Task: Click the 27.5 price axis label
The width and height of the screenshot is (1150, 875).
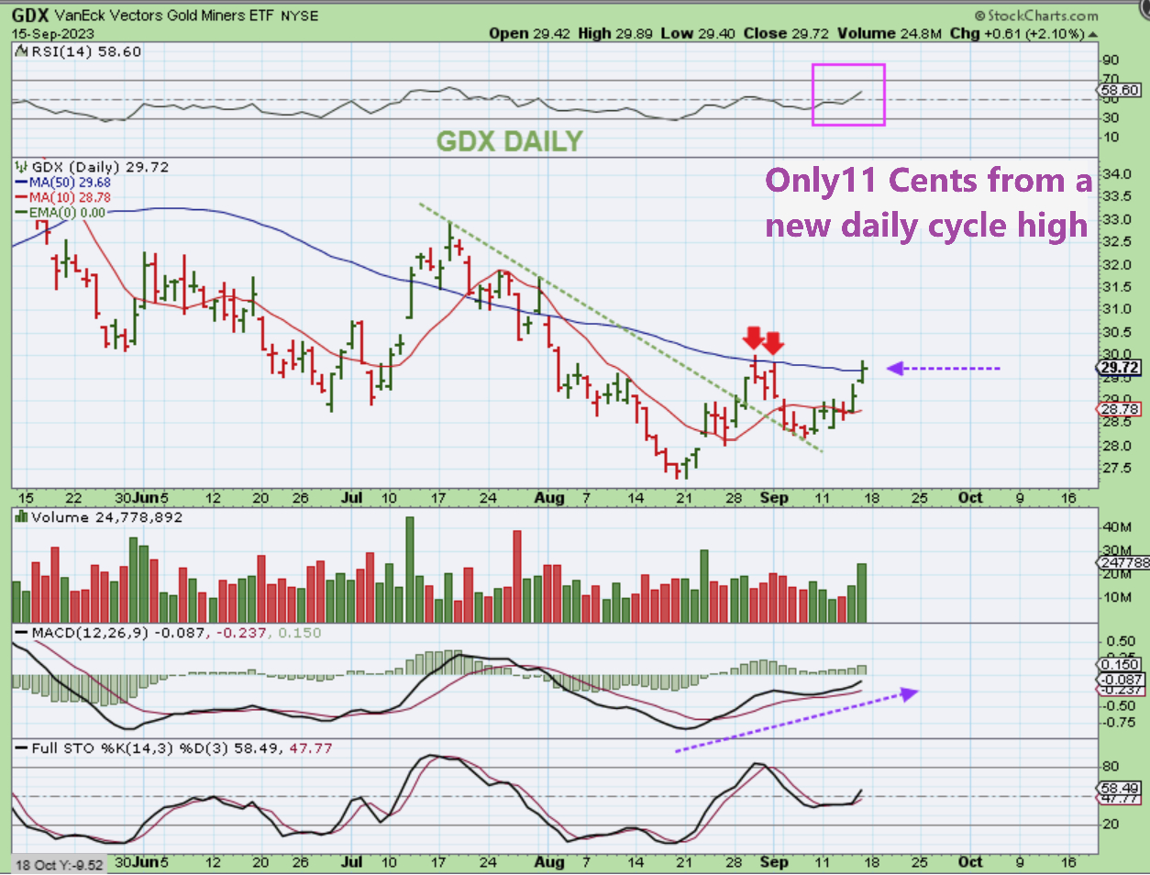Action: 1117,468
